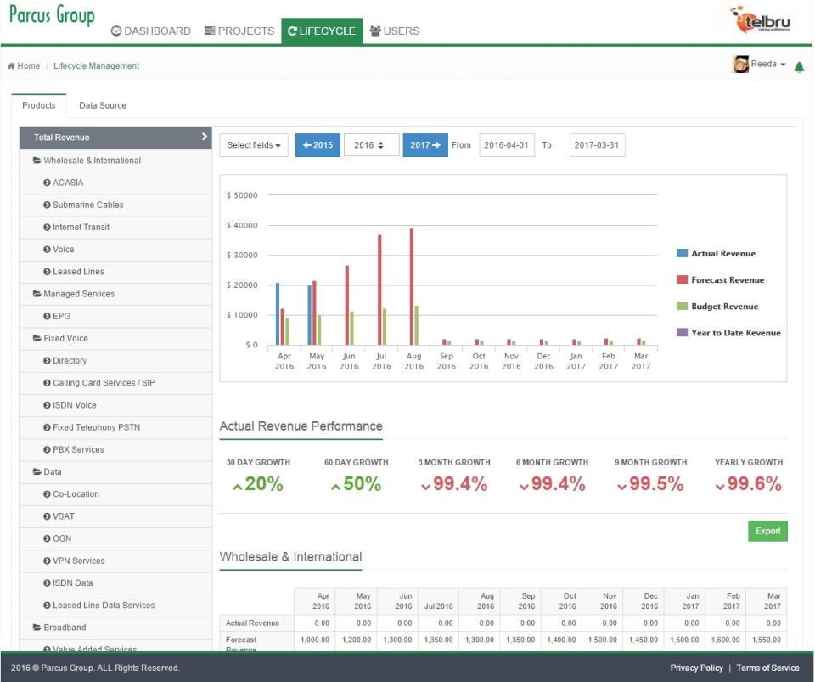815x682 pixels.
Task: Click the 30 Day Growth 20% value
Action: (x=258, y=484)
